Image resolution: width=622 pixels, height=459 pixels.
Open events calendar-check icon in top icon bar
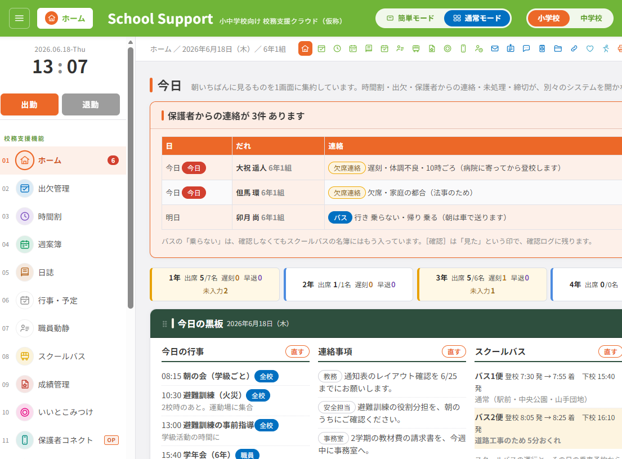(x=384, y=48)
